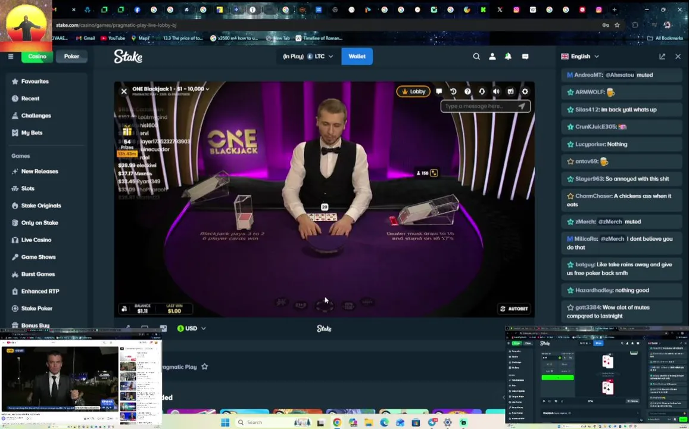Open My Bets in the sidebar

click(32, 133)
